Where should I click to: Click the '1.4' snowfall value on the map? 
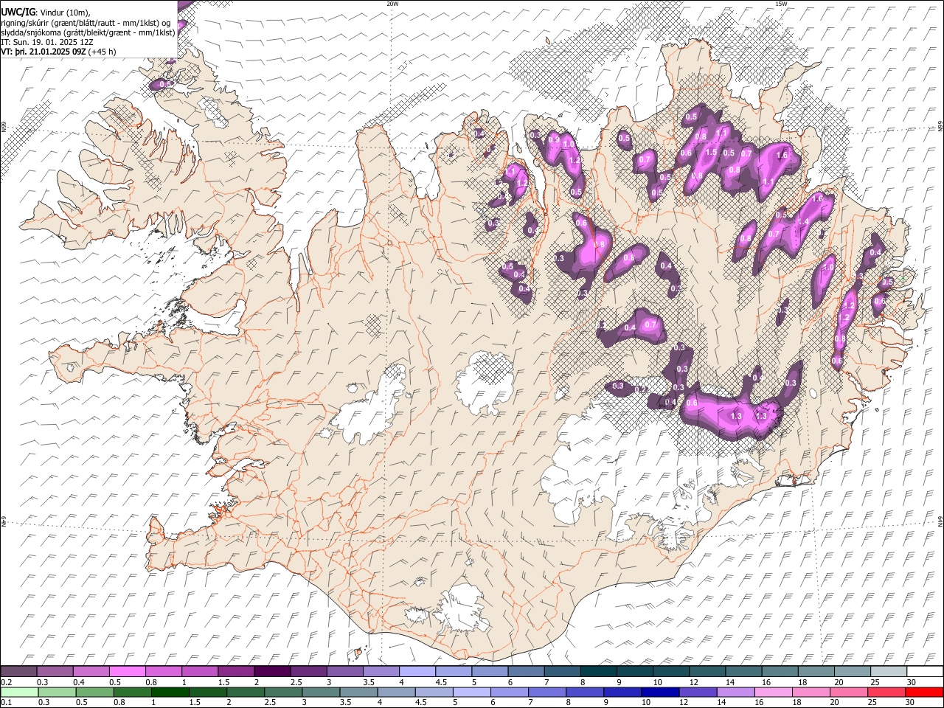804,222
